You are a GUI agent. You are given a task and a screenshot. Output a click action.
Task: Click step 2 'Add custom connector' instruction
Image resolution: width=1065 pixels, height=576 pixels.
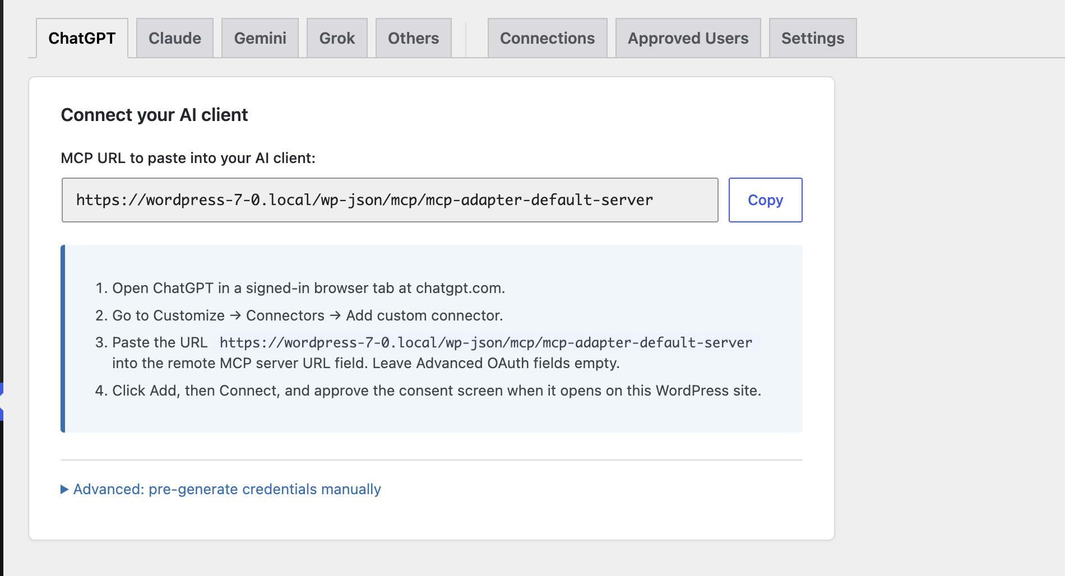(x=308, y=315)
